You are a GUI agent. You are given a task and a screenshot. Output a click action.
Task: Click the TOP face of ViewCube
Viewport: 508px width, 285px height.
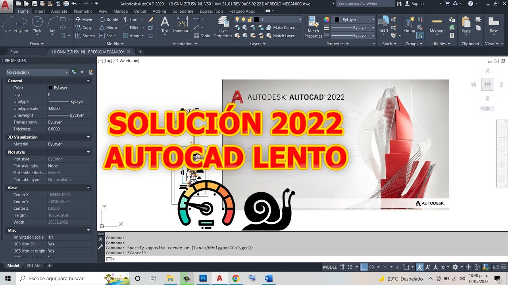(x=488, y=84)
